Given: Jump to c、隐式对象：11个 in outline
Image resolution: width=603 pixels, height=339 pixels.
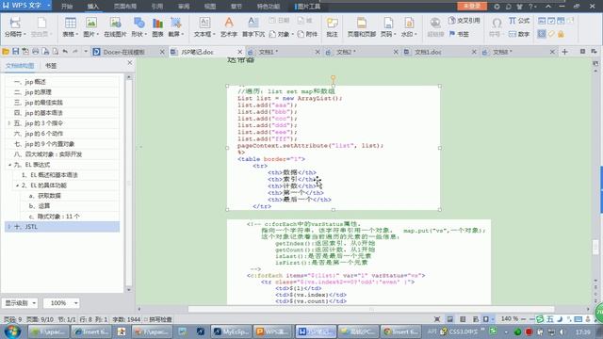Looking at the screenshot, I should [55, 217].
